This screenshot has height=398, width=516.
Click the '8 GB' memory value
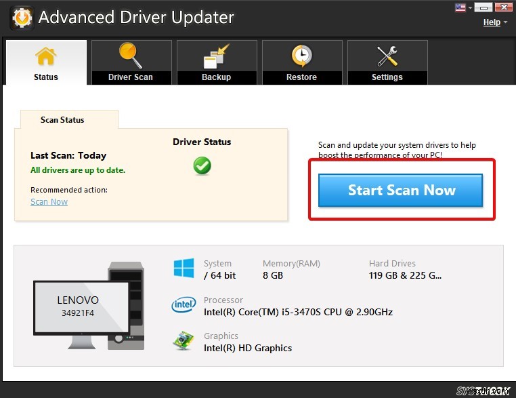(x=273, y=275)
